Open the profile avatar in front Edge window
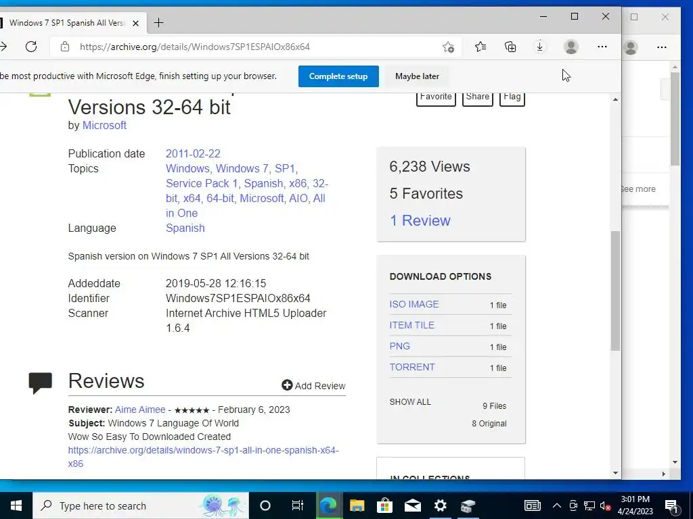Image resolution: width=693 pixels, height=519 pixels. pyautogui.click(x=571, y=47)
